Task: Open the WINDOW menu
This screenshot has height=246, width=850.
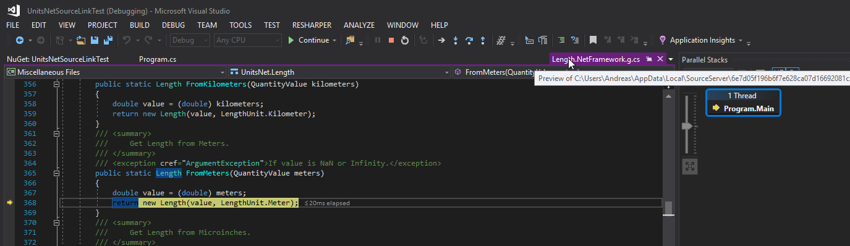Action: point(402,25)
